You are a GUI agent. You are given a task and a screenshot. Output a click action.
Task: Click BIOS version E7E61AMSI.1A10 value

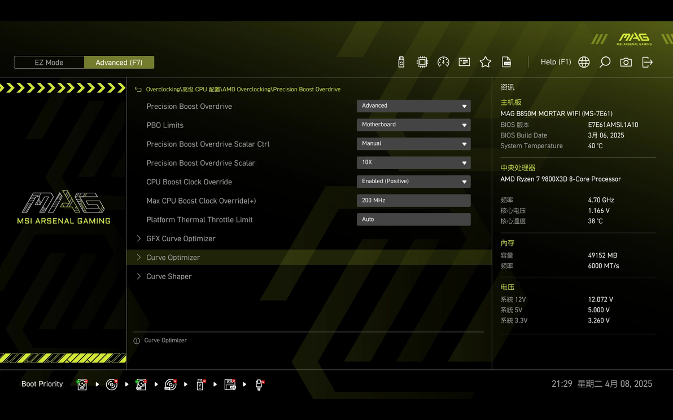[x=613, y=125]
